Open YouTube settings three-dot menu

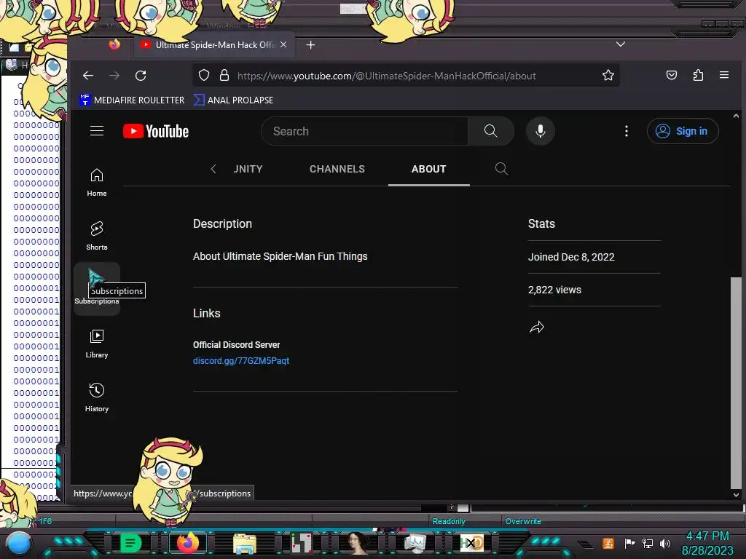click(626, 131)
